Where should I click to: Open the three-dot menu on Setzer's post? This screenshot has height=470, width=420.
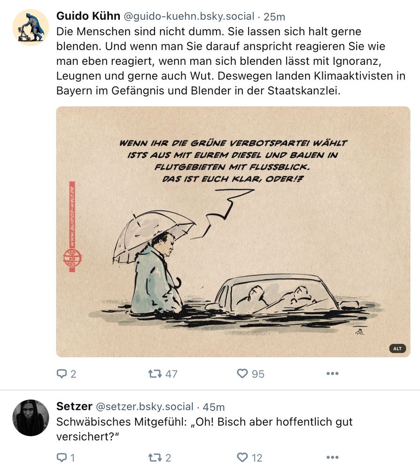coord(332,457)
